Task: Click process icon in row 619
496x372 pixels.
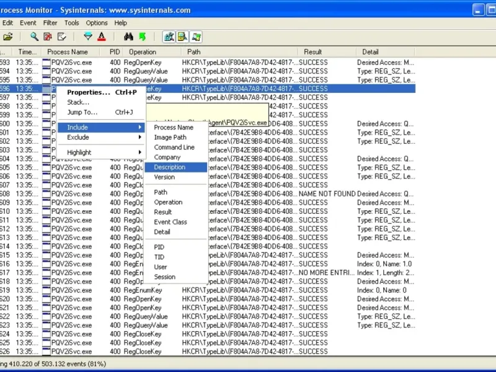Action: point(46,290)
